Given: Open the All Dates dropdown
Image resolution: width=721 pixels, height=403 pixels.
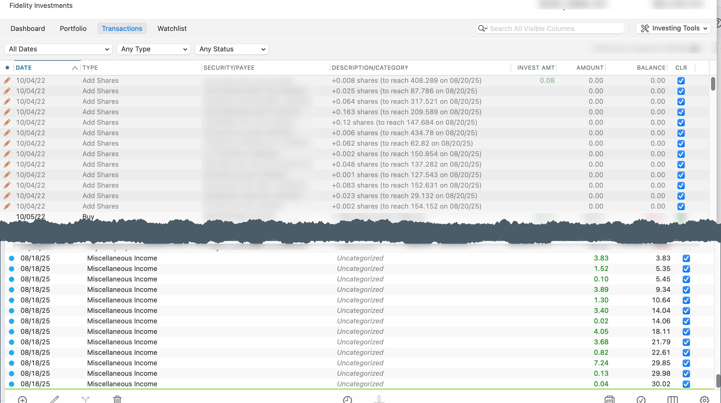Looking at the screenshot, I should tap(58, 49).
